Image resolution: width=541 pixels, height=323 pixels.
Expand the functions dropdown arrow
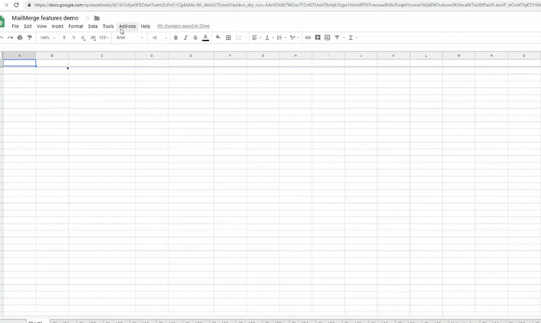(356, 38)
